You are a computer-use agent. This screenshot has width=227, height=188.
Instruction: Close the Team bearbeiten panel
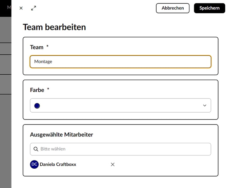click(21, 8)
